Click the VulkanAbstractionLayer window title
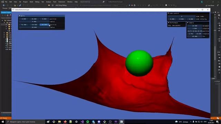Viewport: 221px width, 124px height. 22,10
